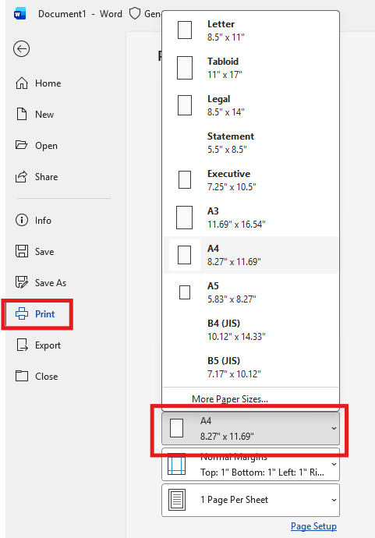Image resolution: width=375 pixels, height=538 pixels.
Task: Click the Open folder icon
Action: [x=21, y=145]
